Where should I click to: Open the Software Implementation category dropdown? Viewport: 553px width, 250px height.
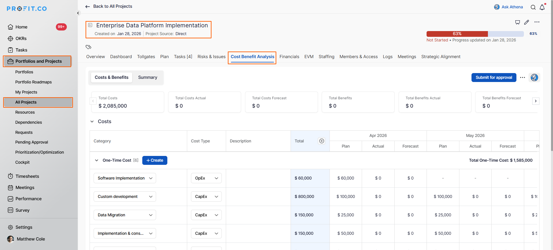pyautogui.click(x=125, y=178)
